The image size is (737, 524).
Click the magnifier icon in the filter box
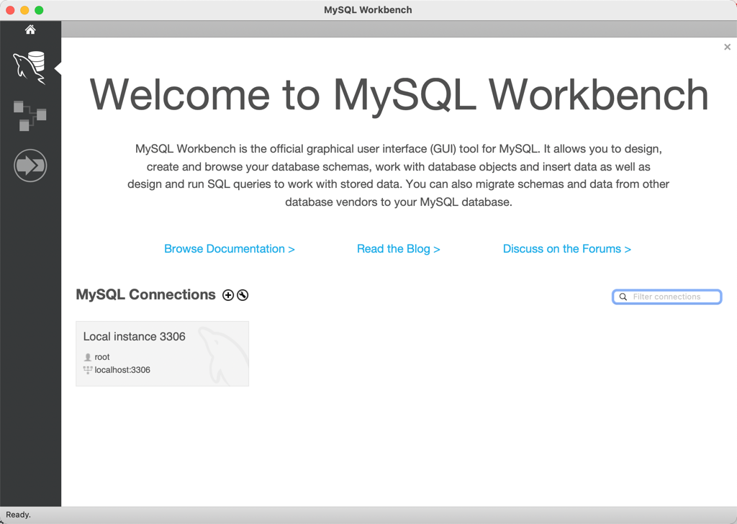click(623, 297)
